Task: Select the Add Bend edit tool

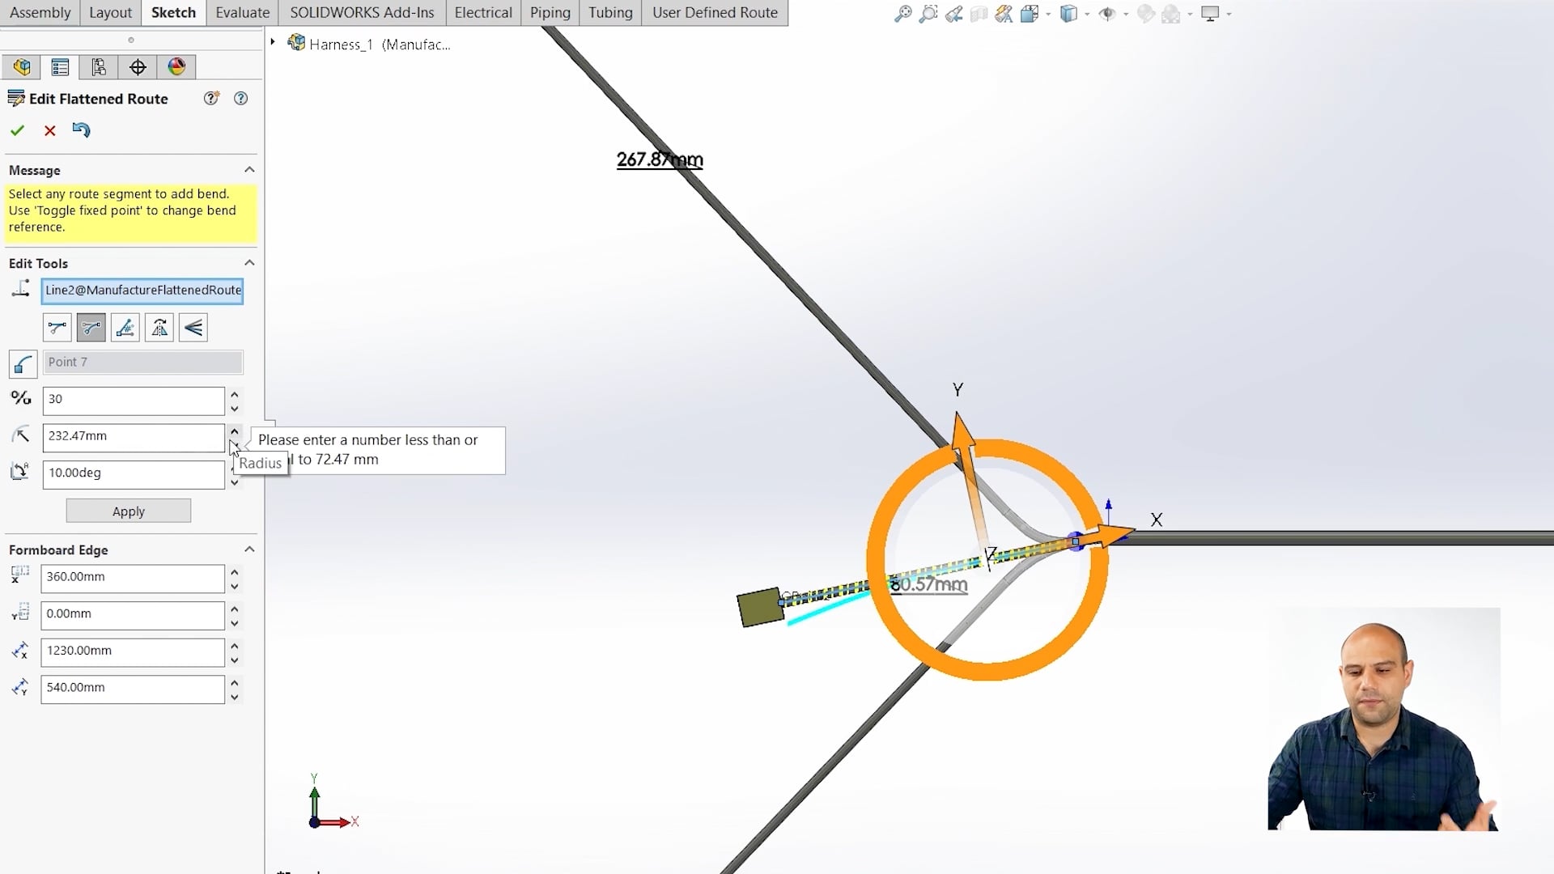Action: 57,328
